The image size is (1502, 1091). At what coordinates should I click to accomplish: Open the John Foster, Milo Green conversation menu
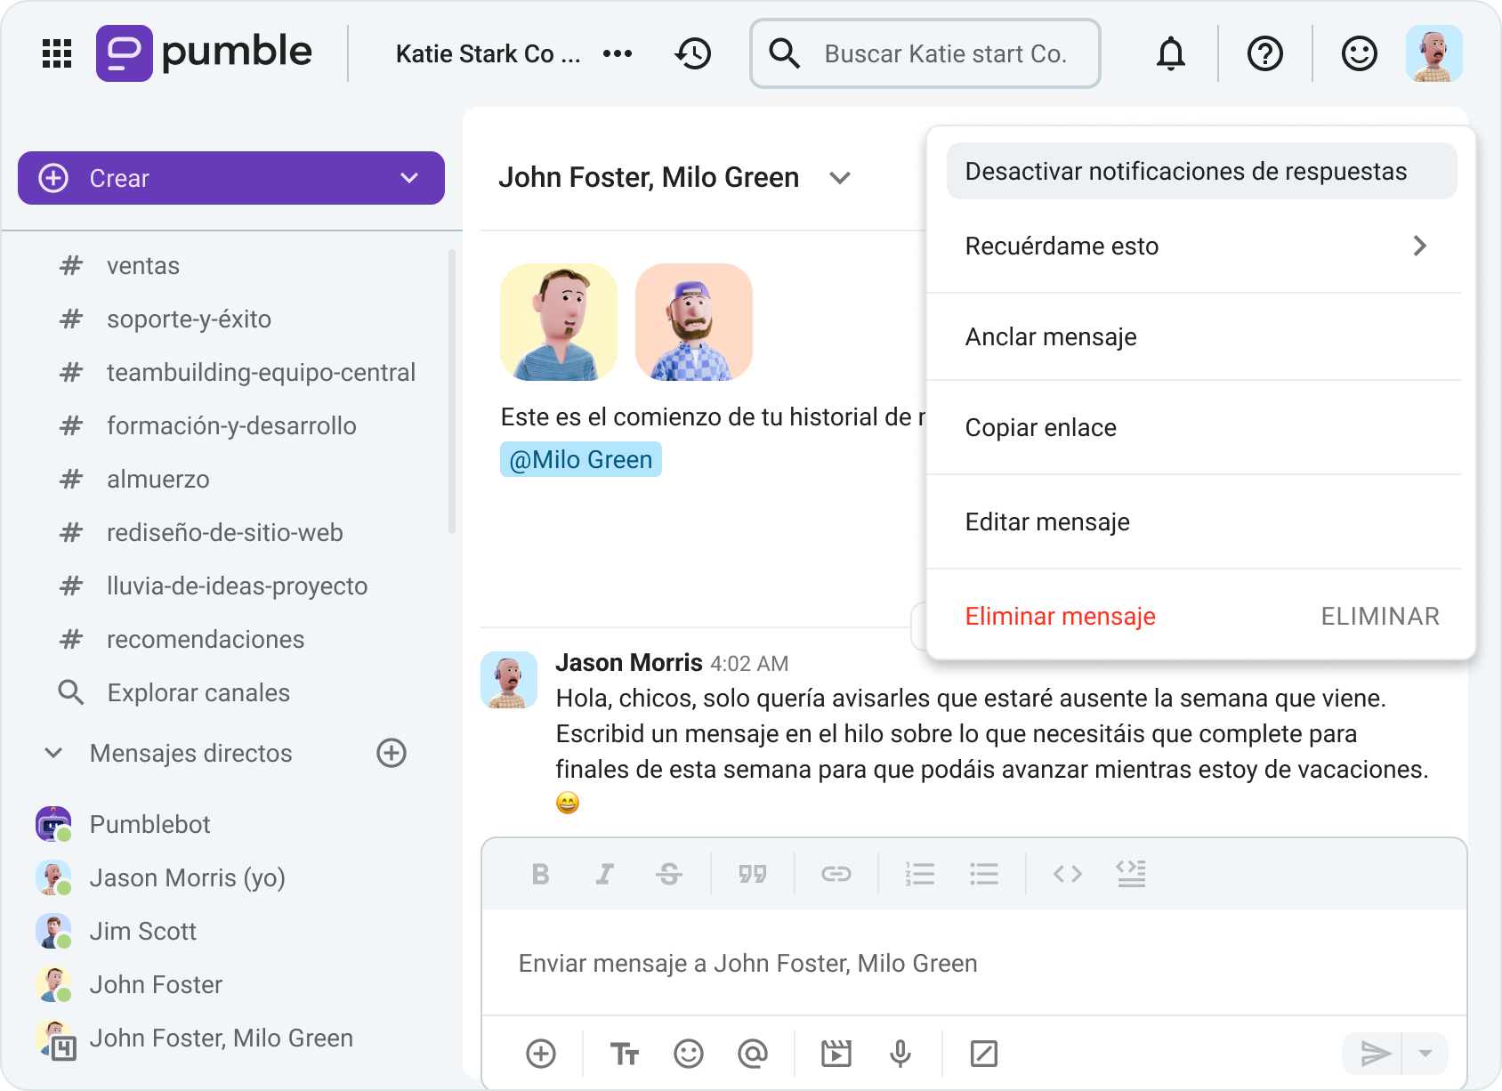click(x=840, y=178)
